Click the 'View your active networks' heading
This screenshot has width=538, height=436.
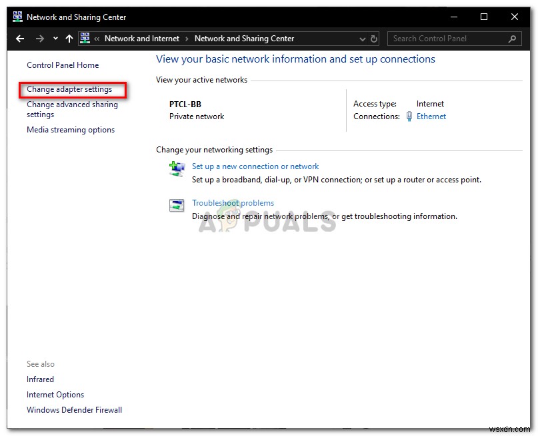[x=201, y=80]
